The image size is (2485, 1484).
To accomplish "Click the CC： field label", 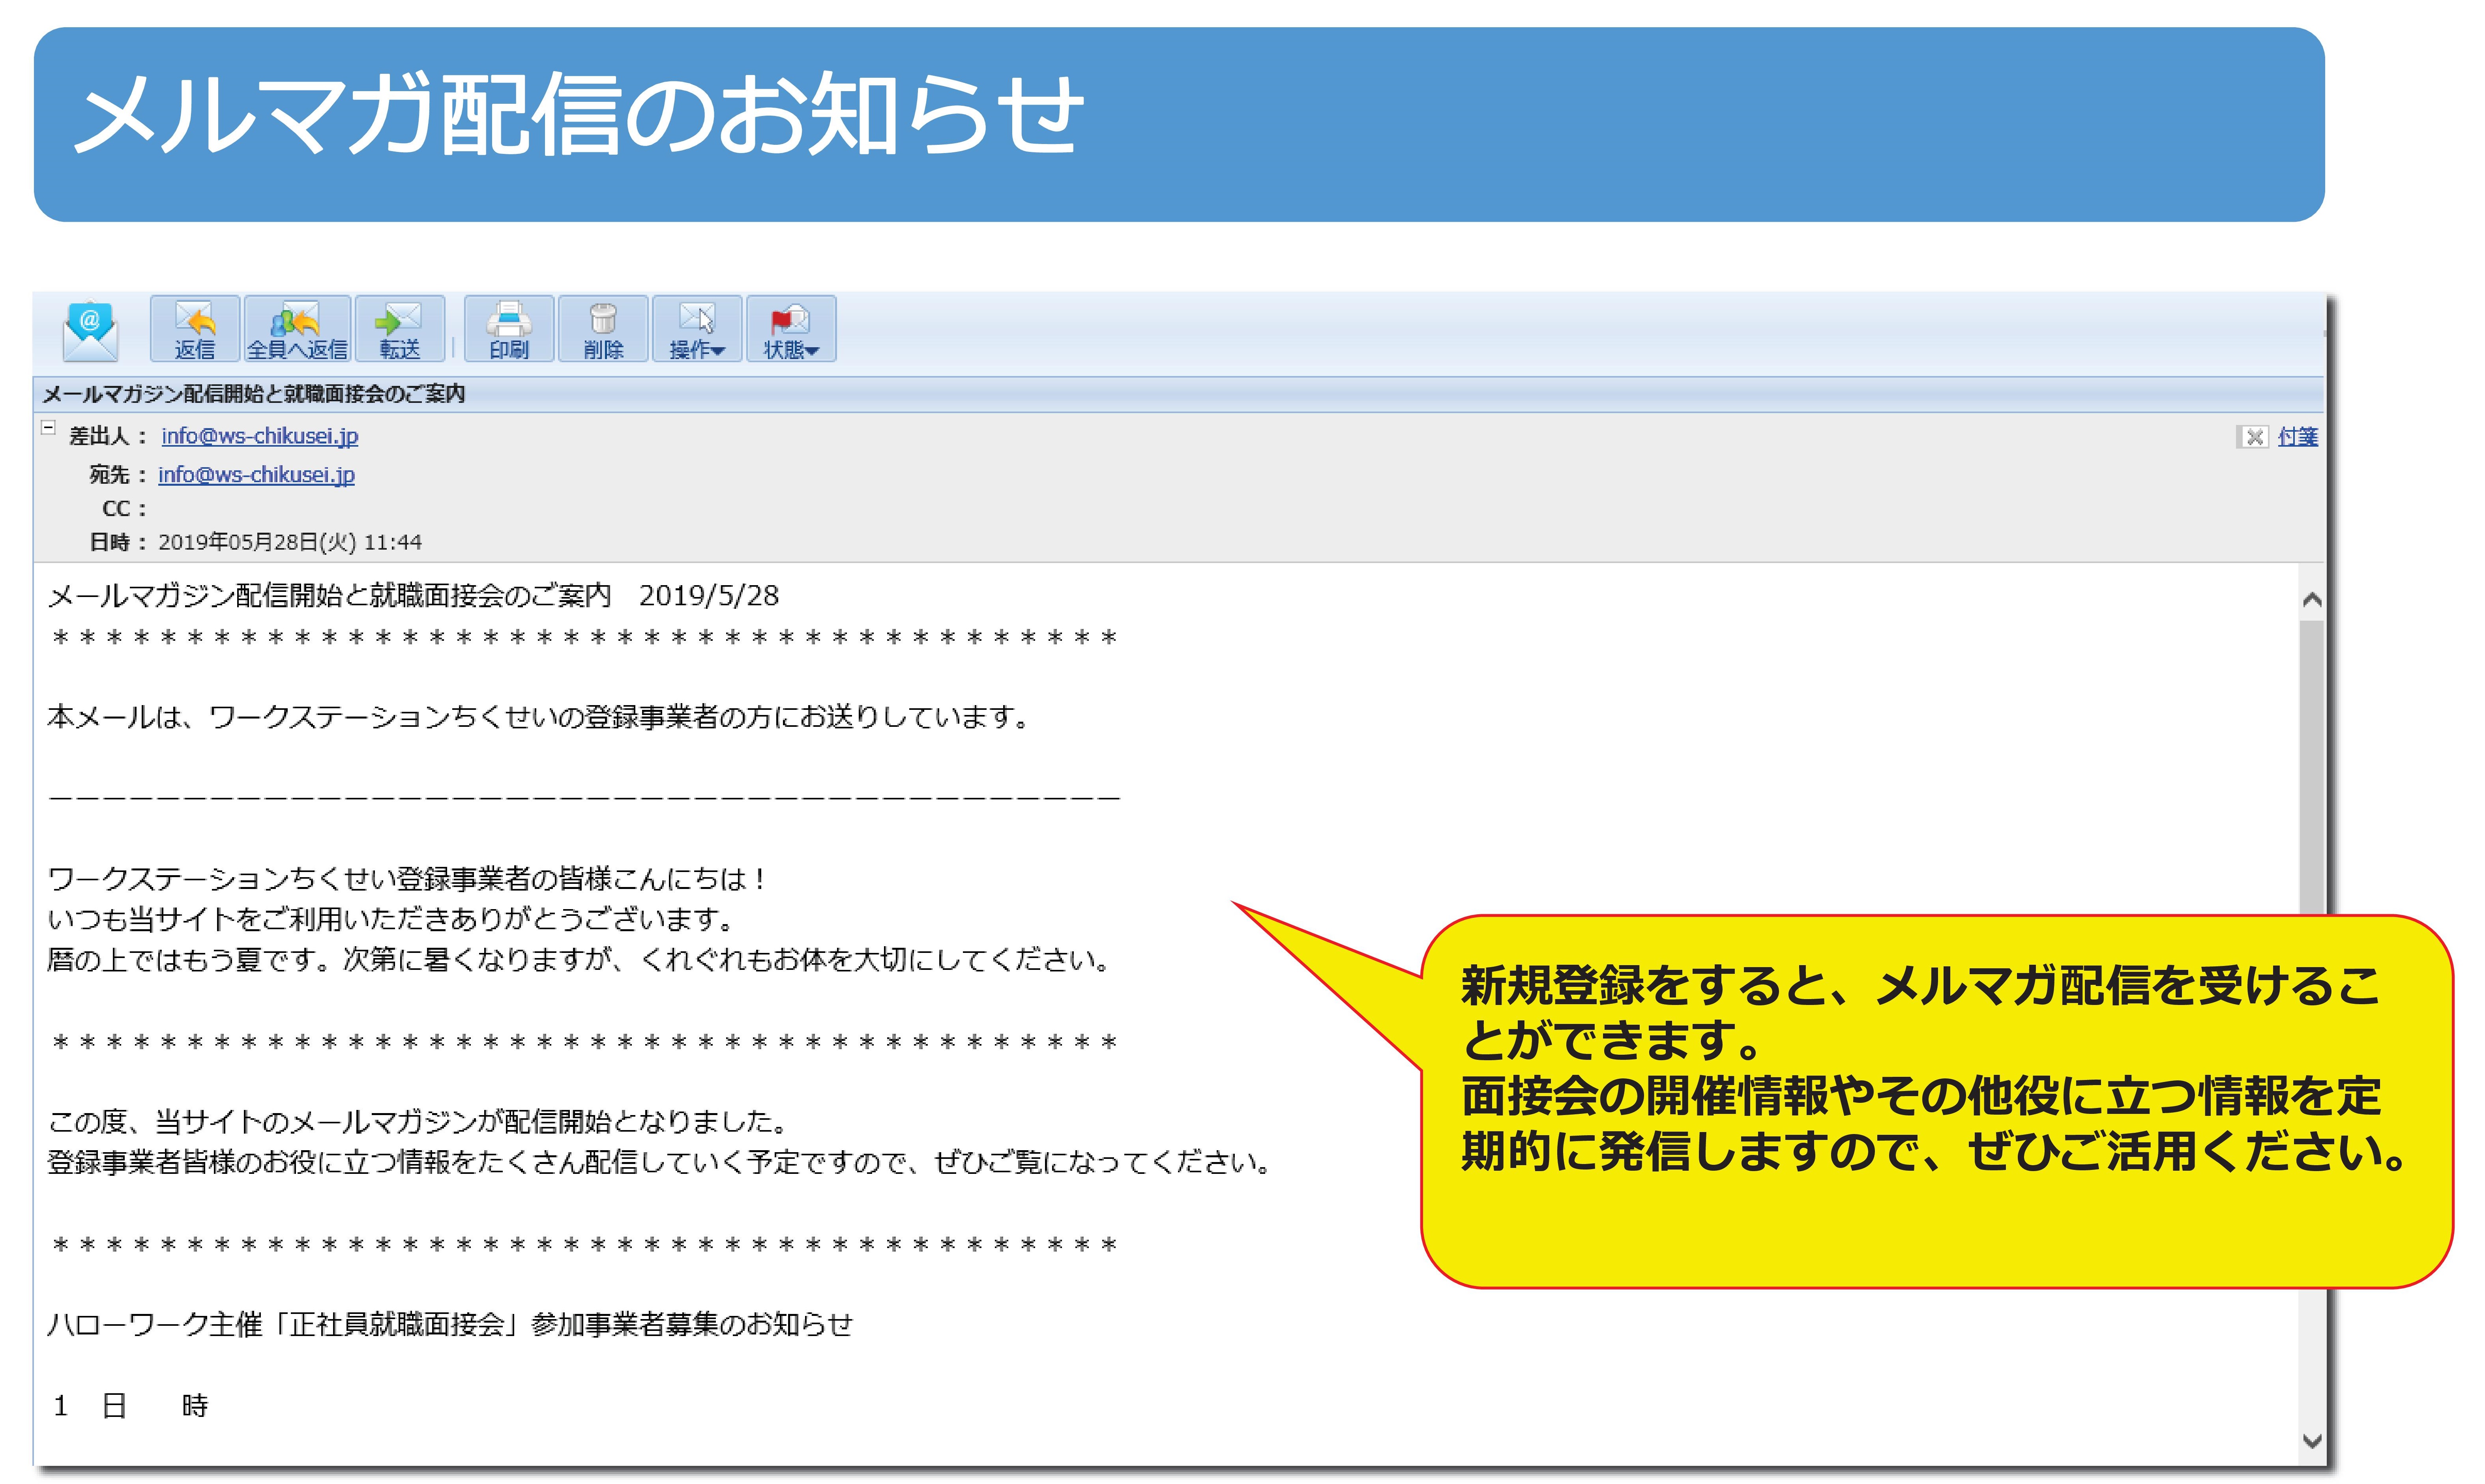I will pyautogui.click(x=124, y=509).
